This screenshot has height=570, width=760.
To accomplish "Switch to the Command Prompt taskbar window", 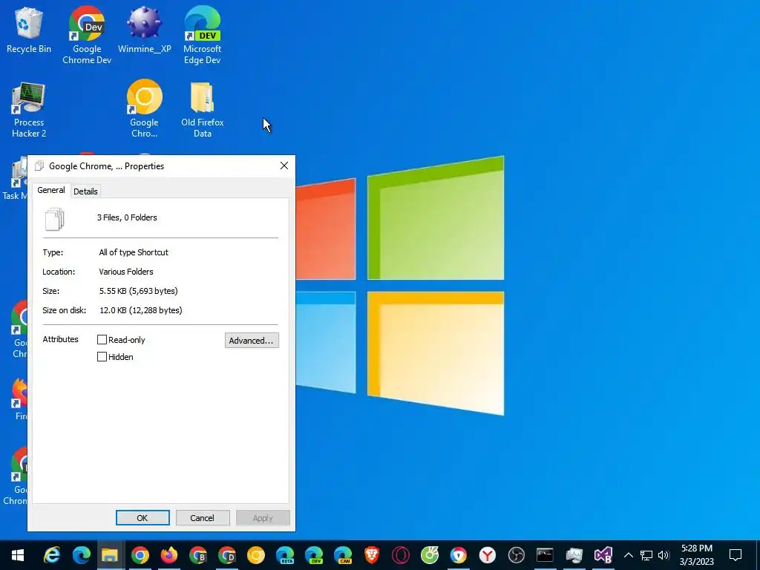I will pos(545,555).
